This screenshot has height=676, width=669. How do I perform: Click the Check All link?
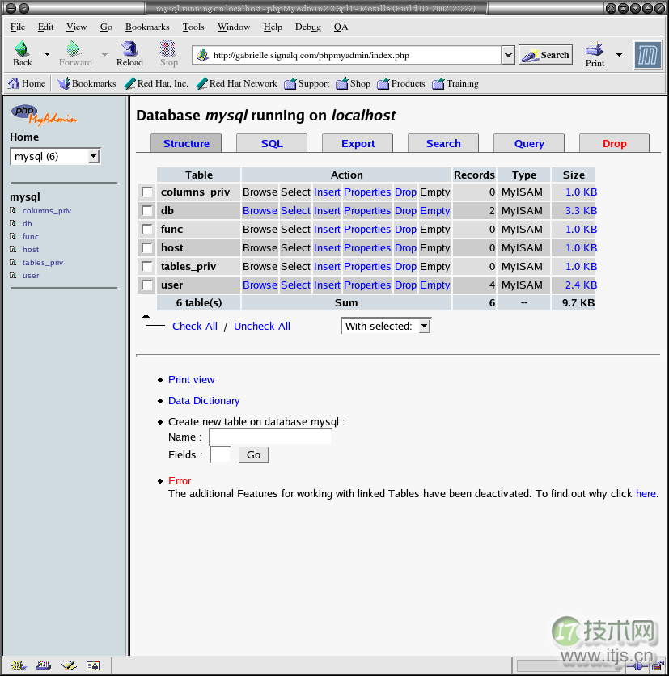coord(194,326)
